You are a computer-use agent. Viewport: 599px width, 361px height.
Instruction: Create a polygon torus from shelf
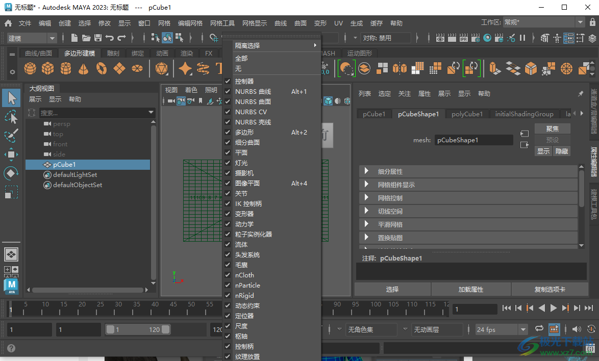[x=101, y=69]
